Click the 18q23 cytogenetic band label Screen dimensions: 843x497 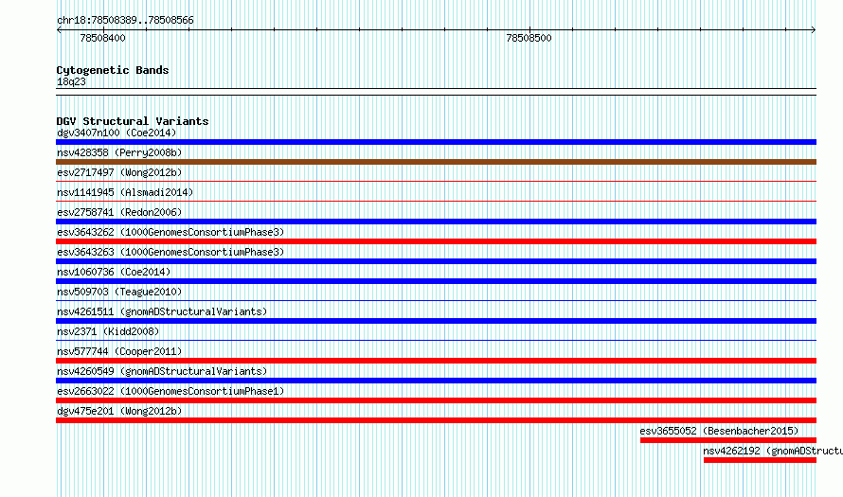pos(71,81)
